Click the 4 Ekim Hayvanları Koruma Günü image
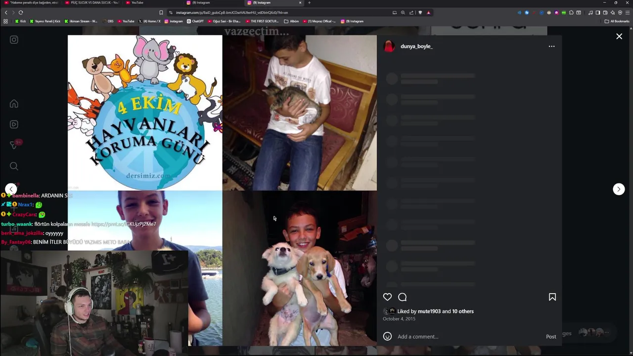This screenshot has height=356, width=633. (x=145, y=113)
